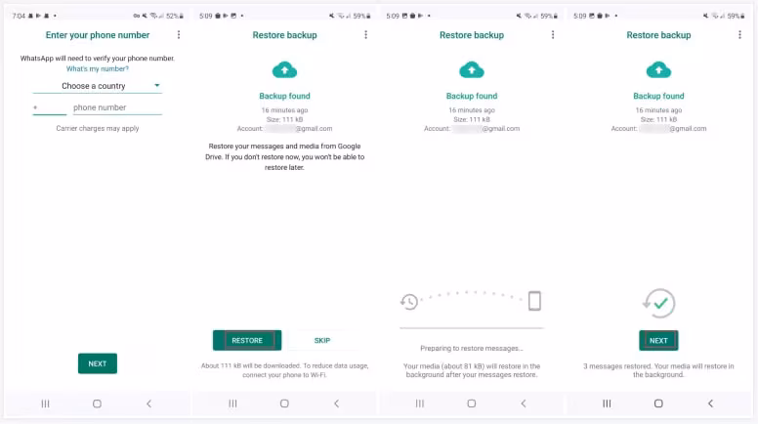
Task: Go home from Preparing to restore screen
Action: coord(472,403)
